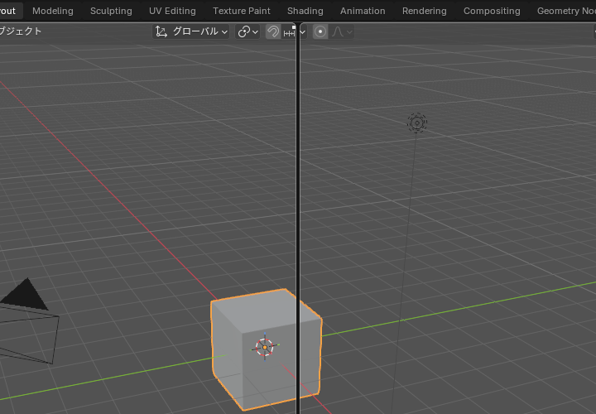Open the Animation workspace tab
The width and height of the screenshot is (596, 414).
363,11
